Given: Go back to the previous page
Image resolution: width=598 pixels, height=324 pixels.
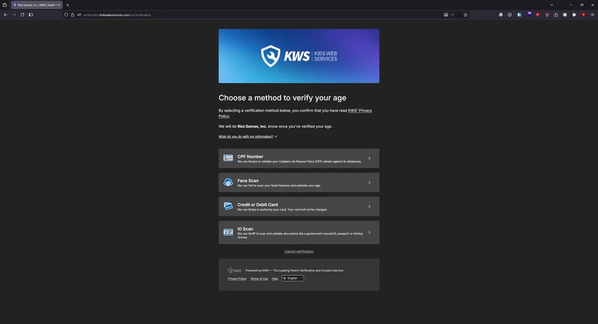Looking at the screenshot, I should click(6, 15).
